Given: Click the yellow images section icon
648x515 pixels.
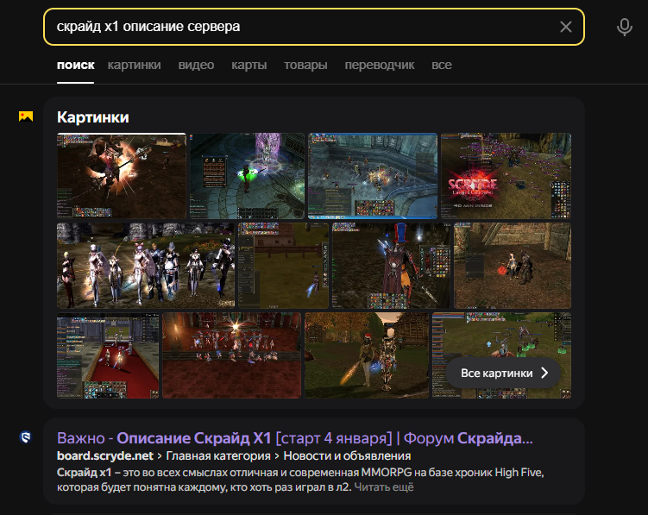Looking at the screenshot, I should tap(26, 116).
